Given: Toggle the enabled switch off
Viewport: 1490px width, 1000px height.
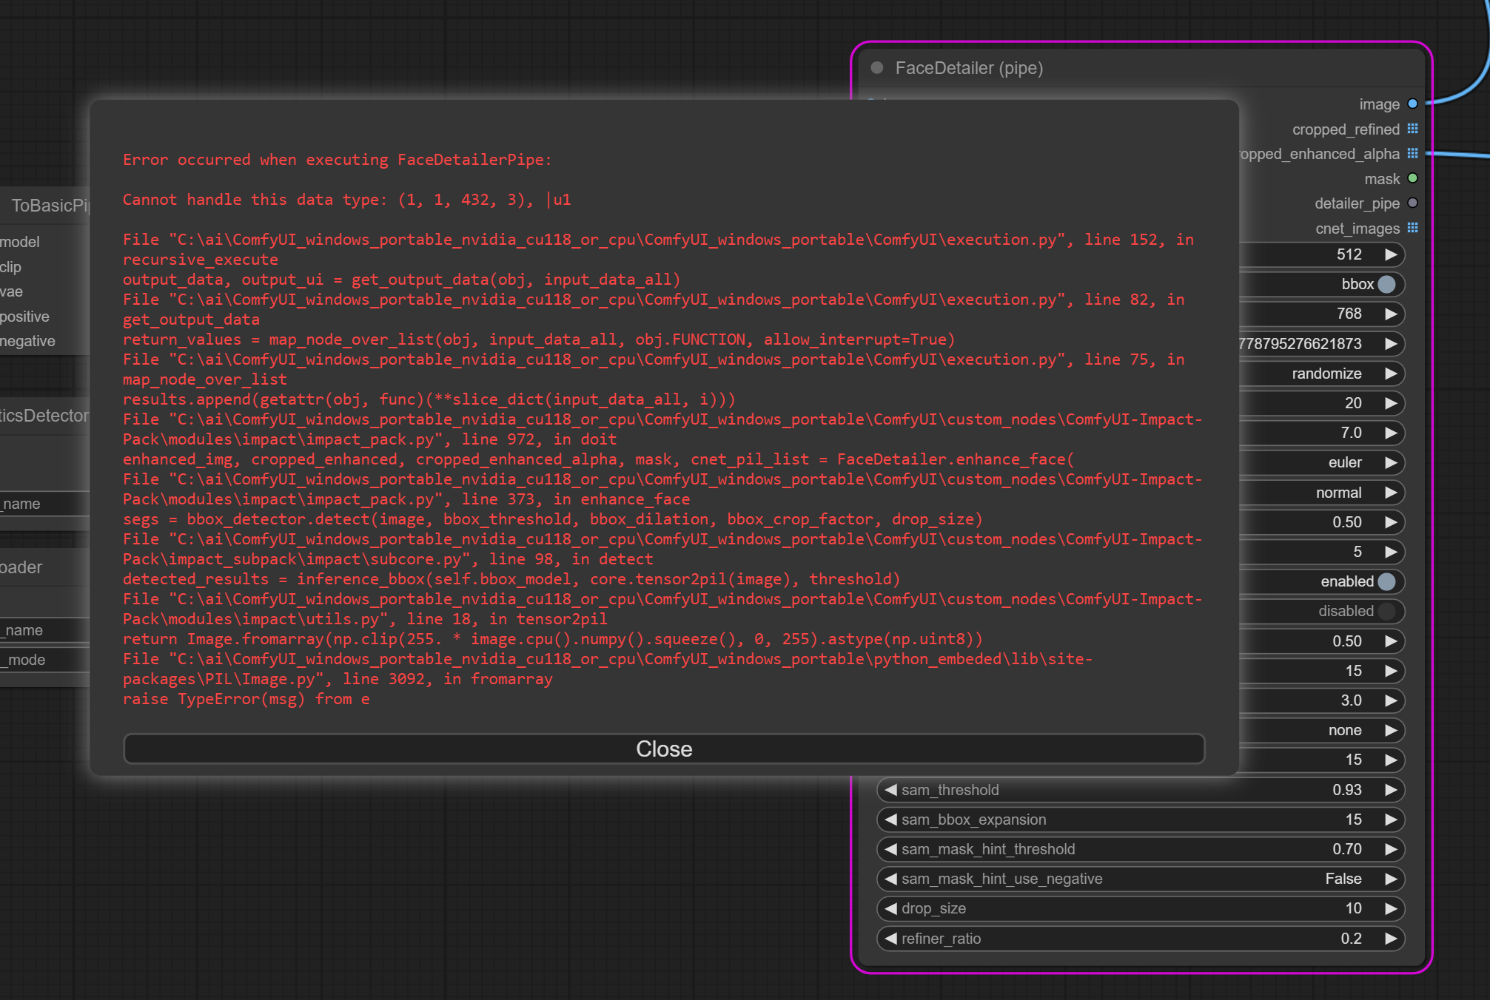Looking at the screenshot, I should 1386,581.
